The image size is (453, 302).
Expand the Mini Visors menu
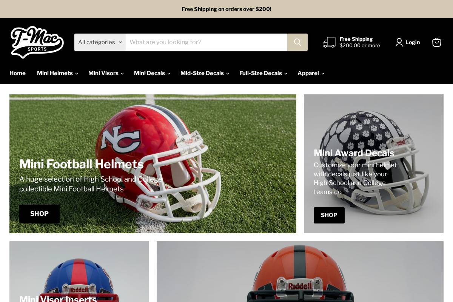pyautogui.click(x=106, y=73)
